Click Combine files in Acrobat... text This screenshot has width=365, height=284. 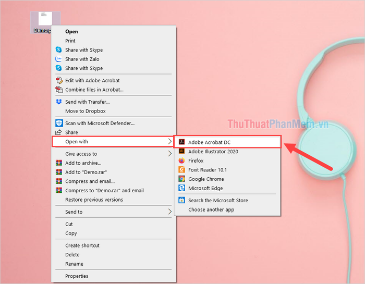pos(94,90)
